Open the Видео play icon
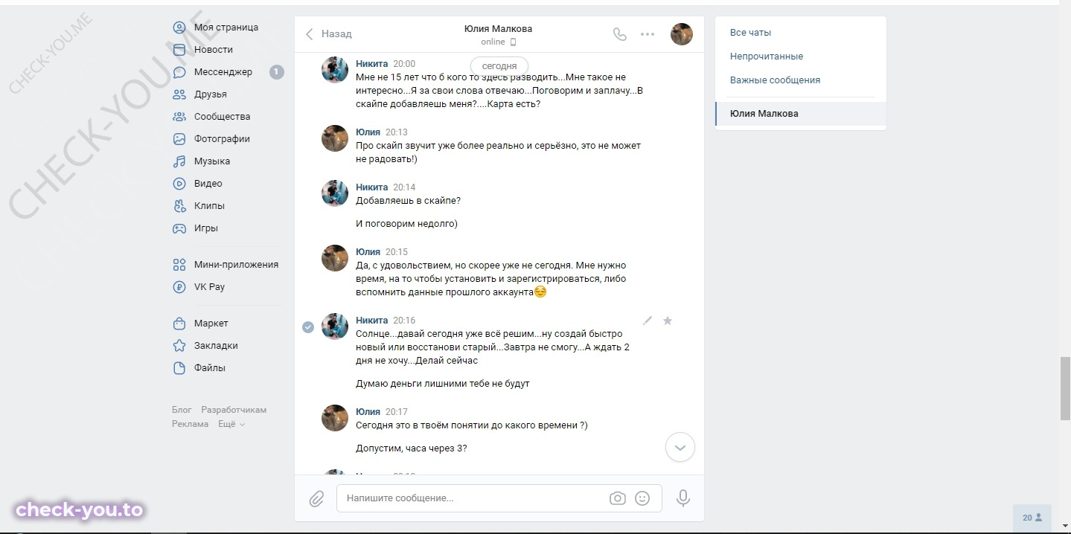 (x=179, y=184)
